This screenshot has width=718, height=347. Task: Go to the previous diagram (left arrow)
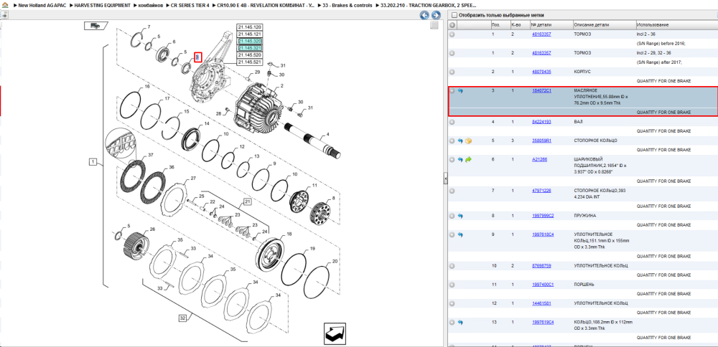[x=424, y=16]
